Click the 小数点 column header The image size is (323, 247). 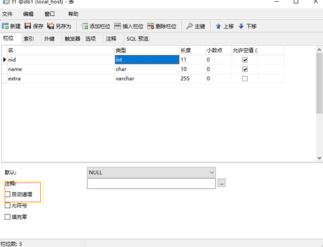pyautogui.click(x=219, y=51)
